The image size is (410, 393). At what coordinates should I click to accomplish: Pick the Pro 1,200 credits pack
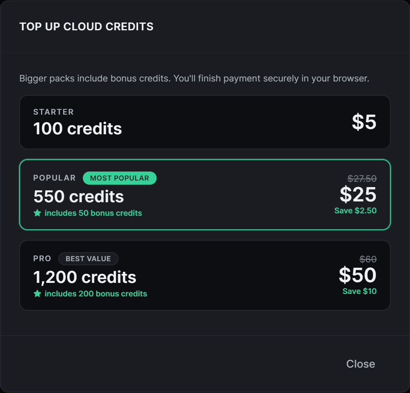(205, 275)
